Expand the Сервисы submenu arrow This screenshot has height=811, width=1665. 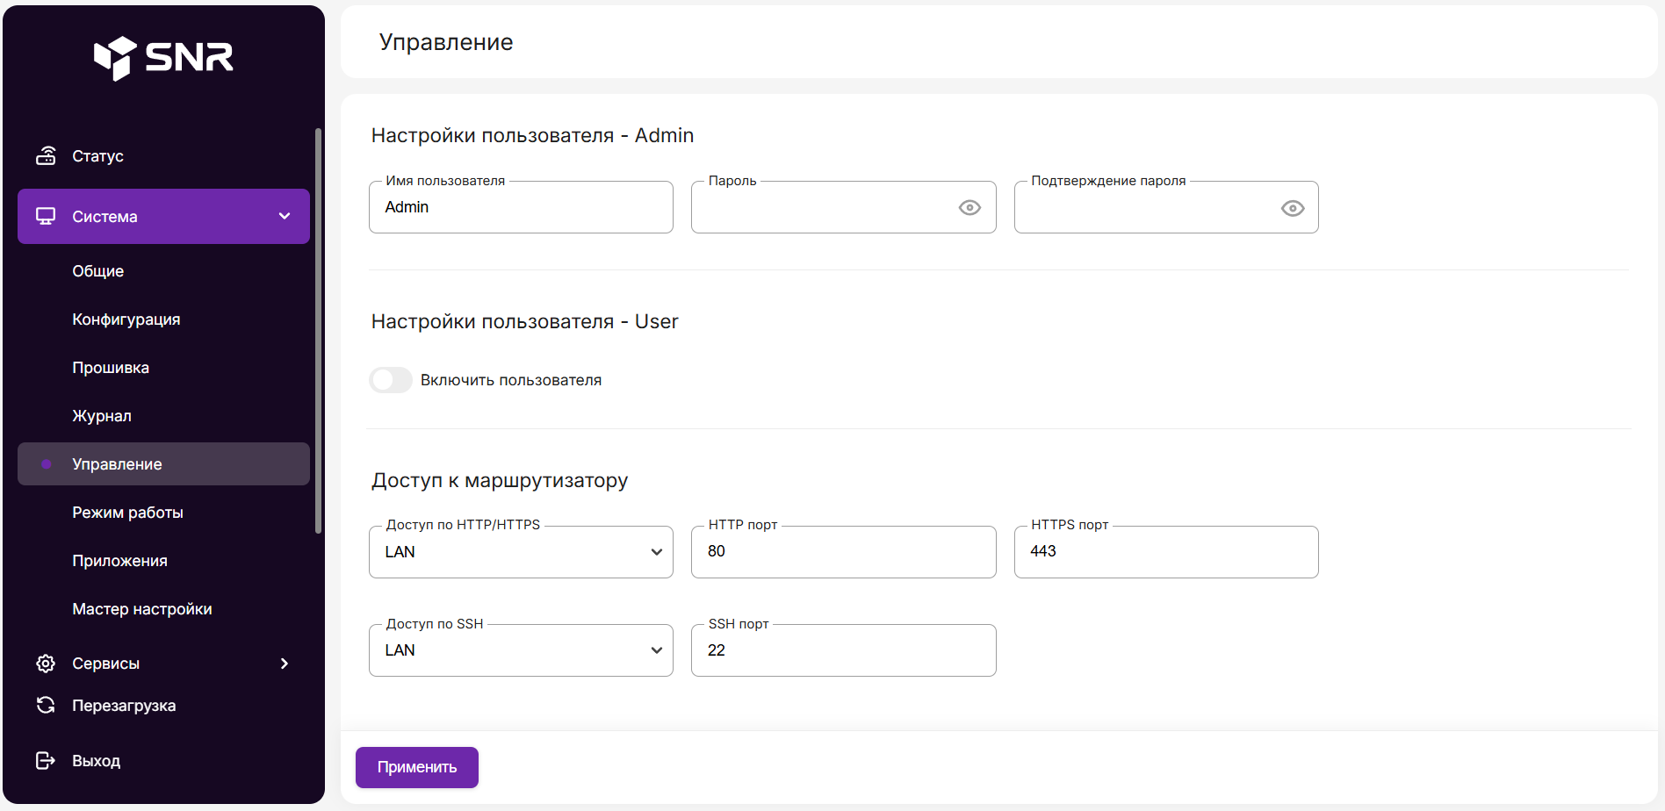point(285,664)
